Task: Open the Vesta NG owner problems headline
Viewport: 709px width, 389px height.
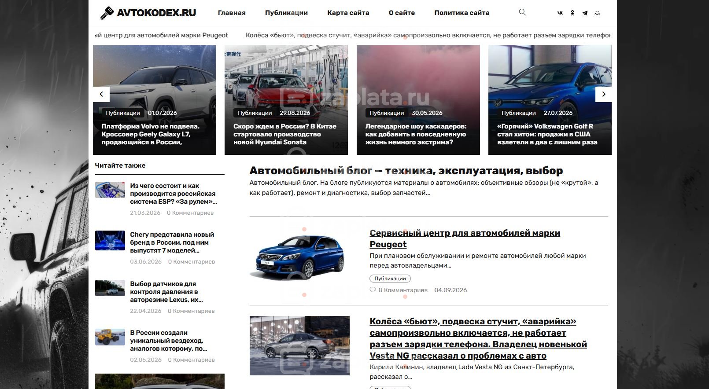Action: [478, 338]
